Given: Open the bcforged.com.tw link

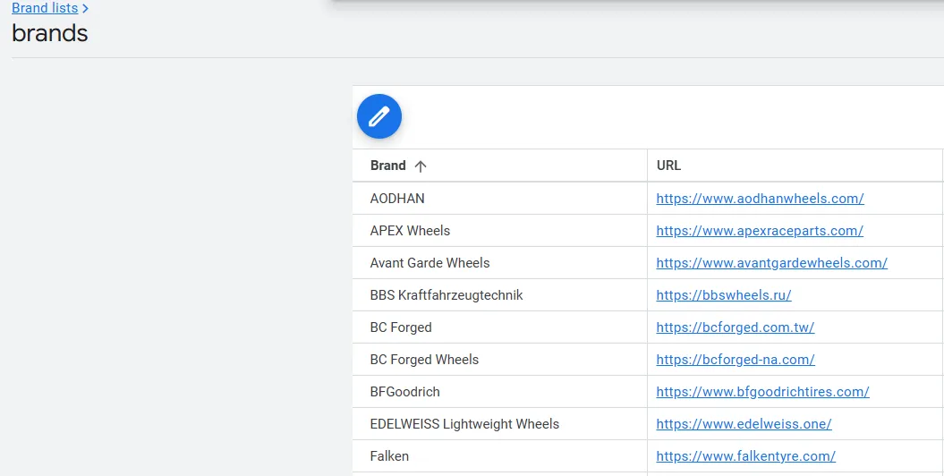Looking at the screenshot, I should pos(735,327).
